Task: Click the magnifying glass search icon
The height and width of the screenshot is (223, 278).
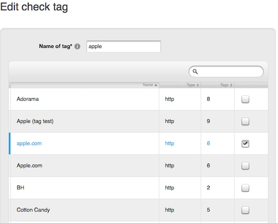Action: click(195, 71)
